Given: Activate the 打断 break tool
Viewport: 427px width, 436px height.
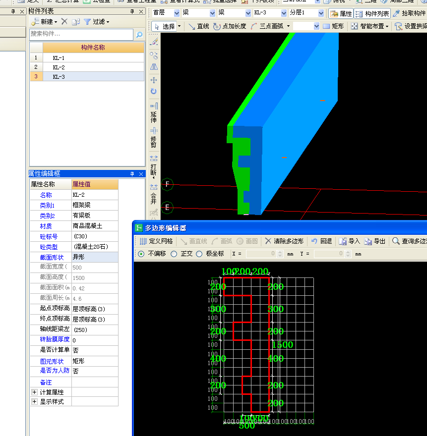Looking at the screenshot, I should [x=154, y=167].
